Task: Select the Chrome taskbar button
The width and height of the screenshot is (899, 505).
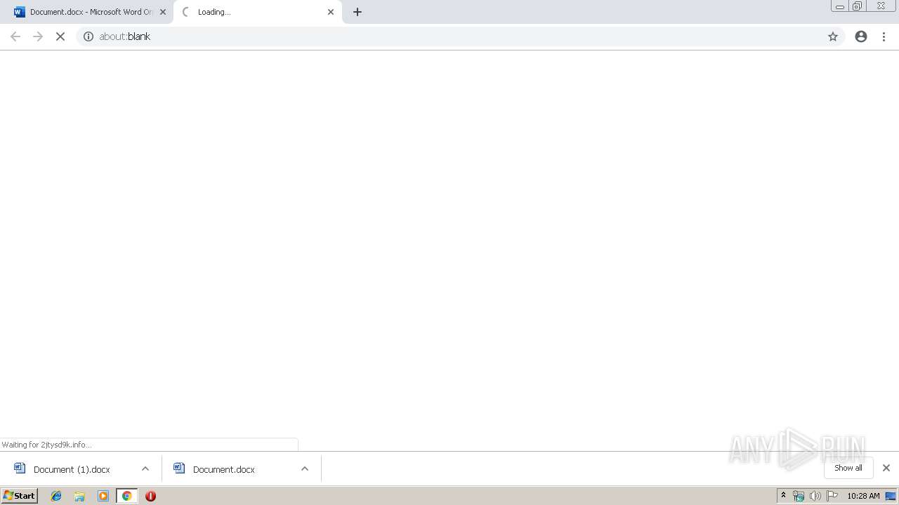Action: 126,496
